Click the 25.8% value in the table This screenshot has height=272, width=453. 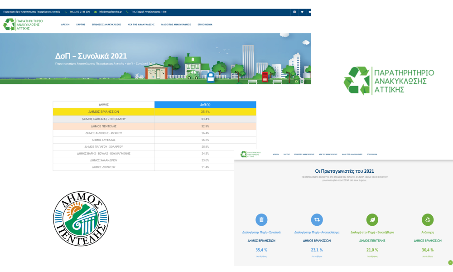205,147
